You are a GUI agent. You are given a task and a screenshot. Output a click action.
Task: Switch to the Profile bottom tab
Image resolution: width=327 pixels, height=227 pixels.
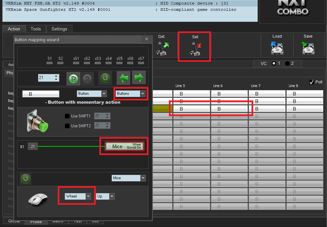pyautogui.click(x=36, y=222)
